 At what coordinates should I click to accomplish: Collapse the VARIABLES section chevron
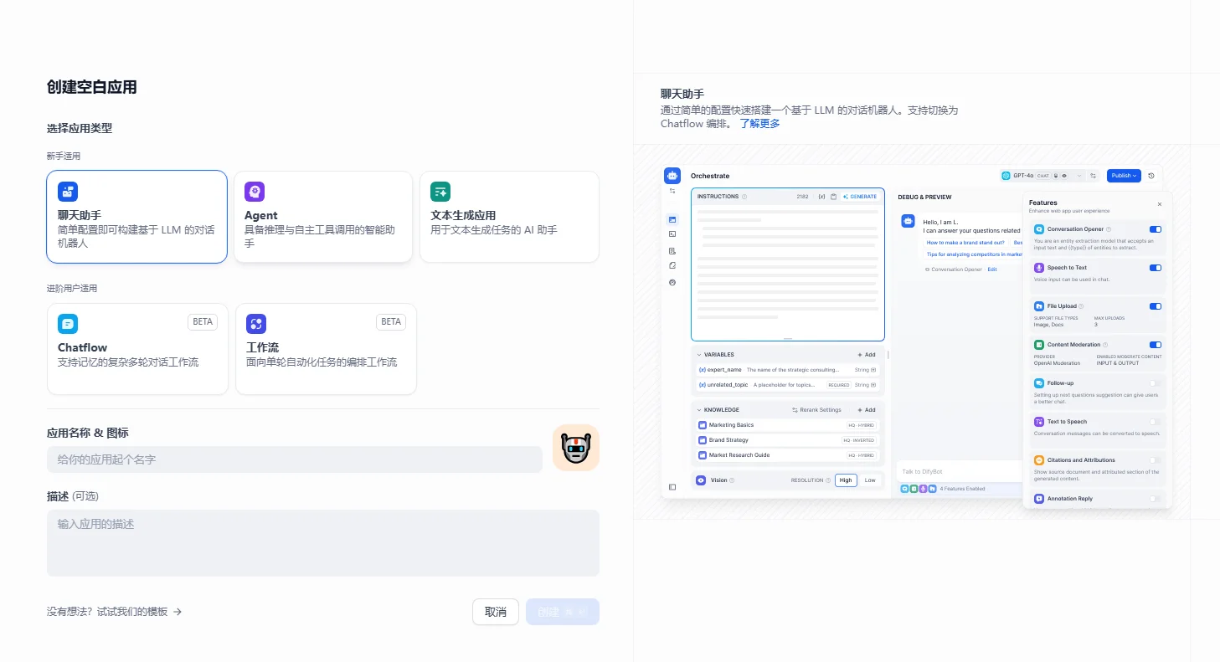pos(699,355)
